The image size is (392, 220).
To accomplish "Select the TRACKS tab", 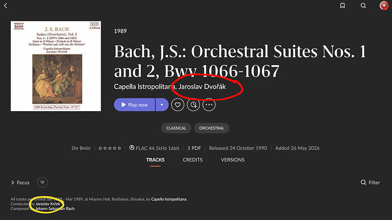I will click(x=155, y=160).
